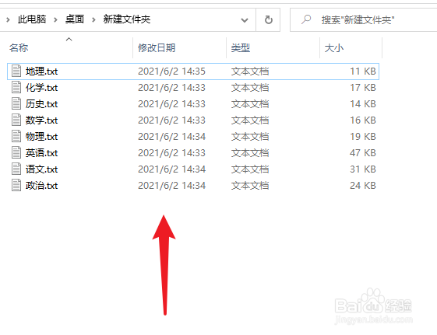This screenshot has height=335, width=437.
Task: Click the 19 KB size value
Action: click(363, 137)
